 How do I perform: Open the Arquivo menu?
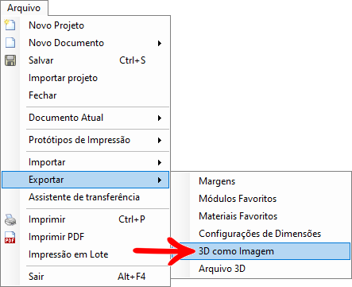(24, 8)
